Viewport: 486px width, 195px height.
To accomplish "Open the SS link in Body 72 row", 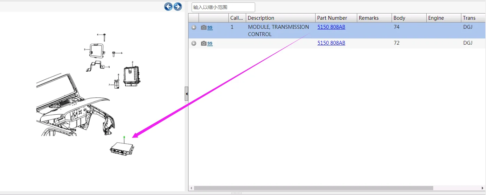I will pyautogui.click(x=210, y=43).
